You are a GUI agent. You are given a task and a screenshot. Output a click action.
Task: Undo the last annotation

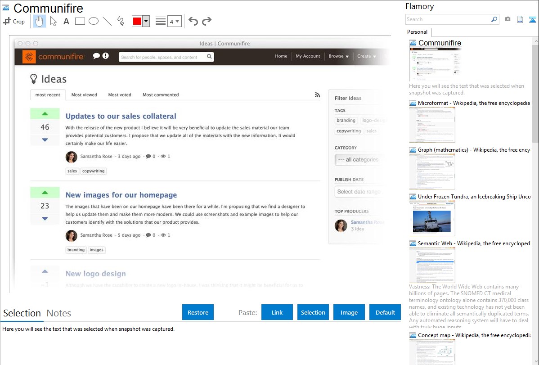point(193,21)
